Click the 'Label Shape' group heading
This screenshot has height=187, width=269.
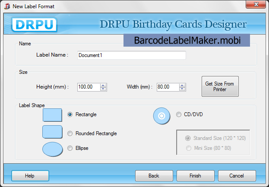pyautogui.click(x=32, y=105)
